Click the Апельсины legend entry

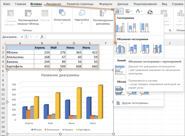(52, 130)
